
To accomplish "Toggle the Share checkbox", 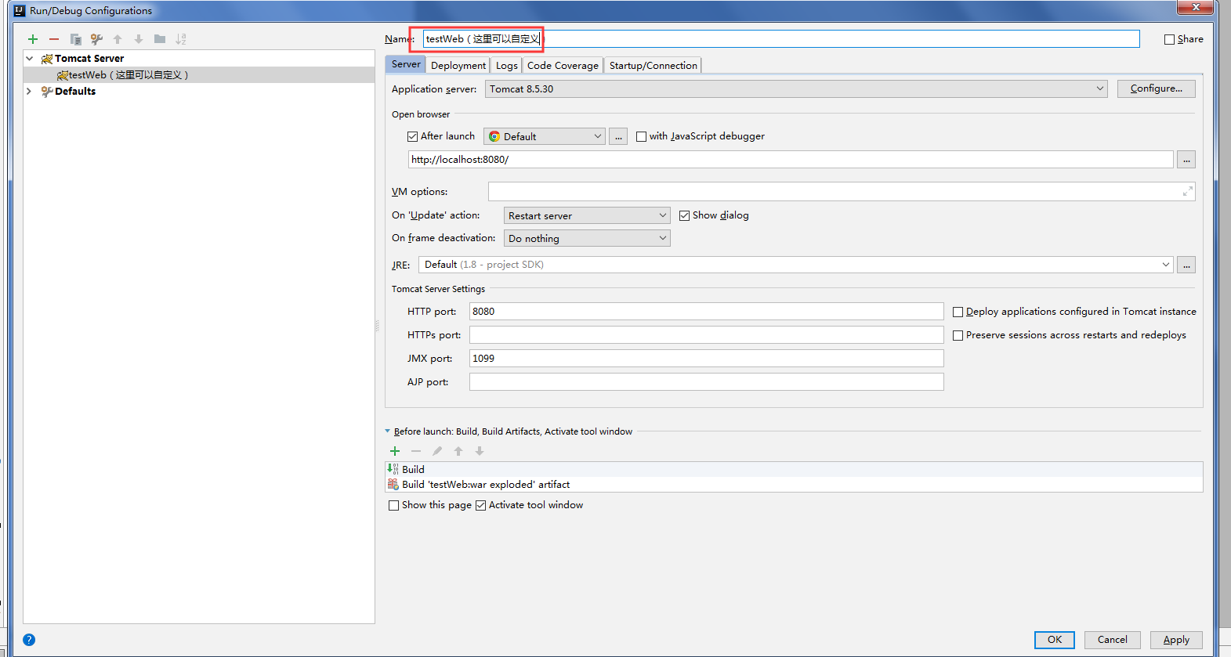I will (1169, 39).
